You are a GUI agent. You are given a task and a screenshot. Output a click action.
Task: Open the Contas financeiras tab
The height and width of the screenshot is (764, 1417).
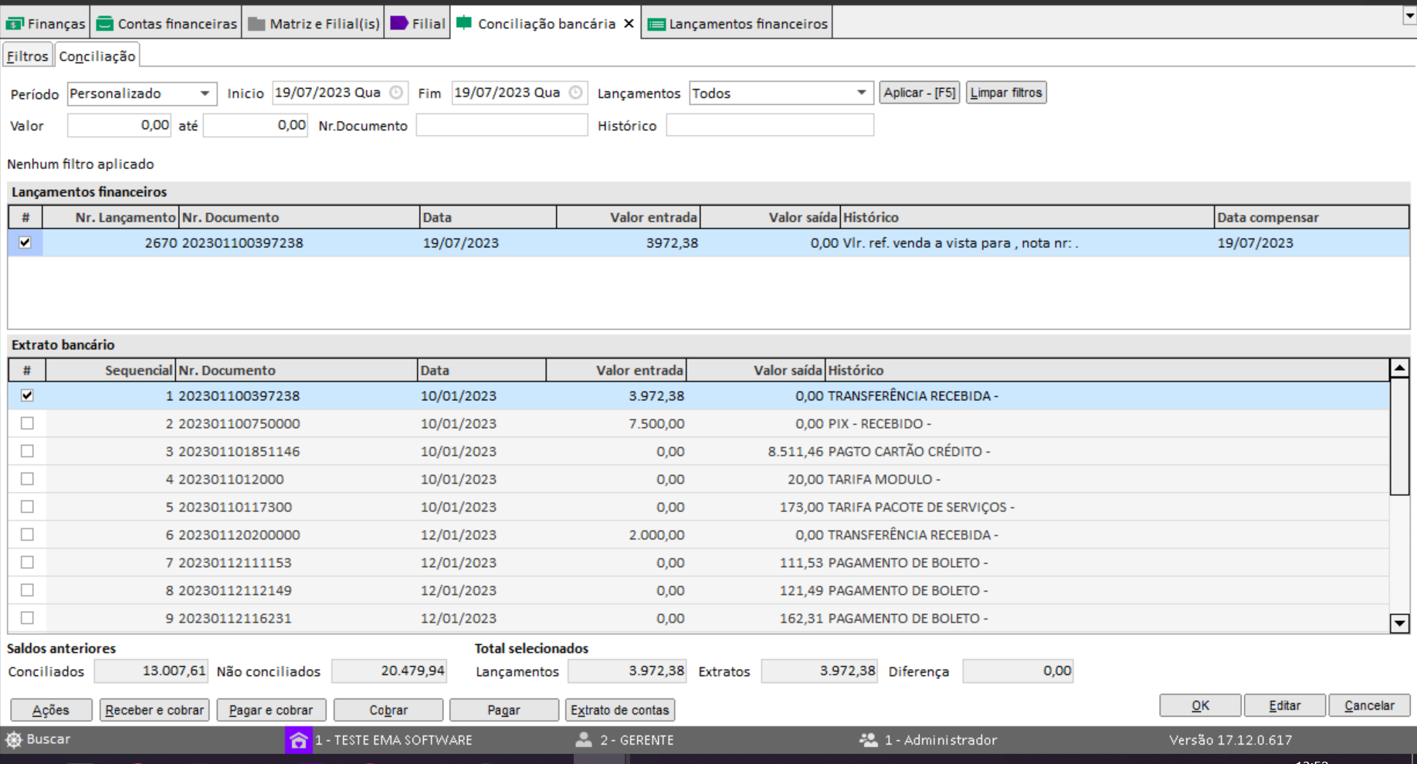click(x=167, y=24)
